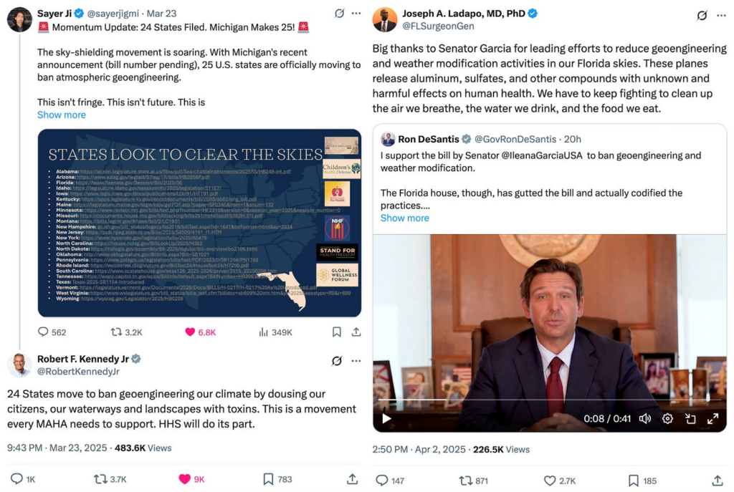Image resolution: width=734 pixels, height=492 pixels.
Task: Show more of Sayer Ji's post text
Action: [x=62, y=115]
